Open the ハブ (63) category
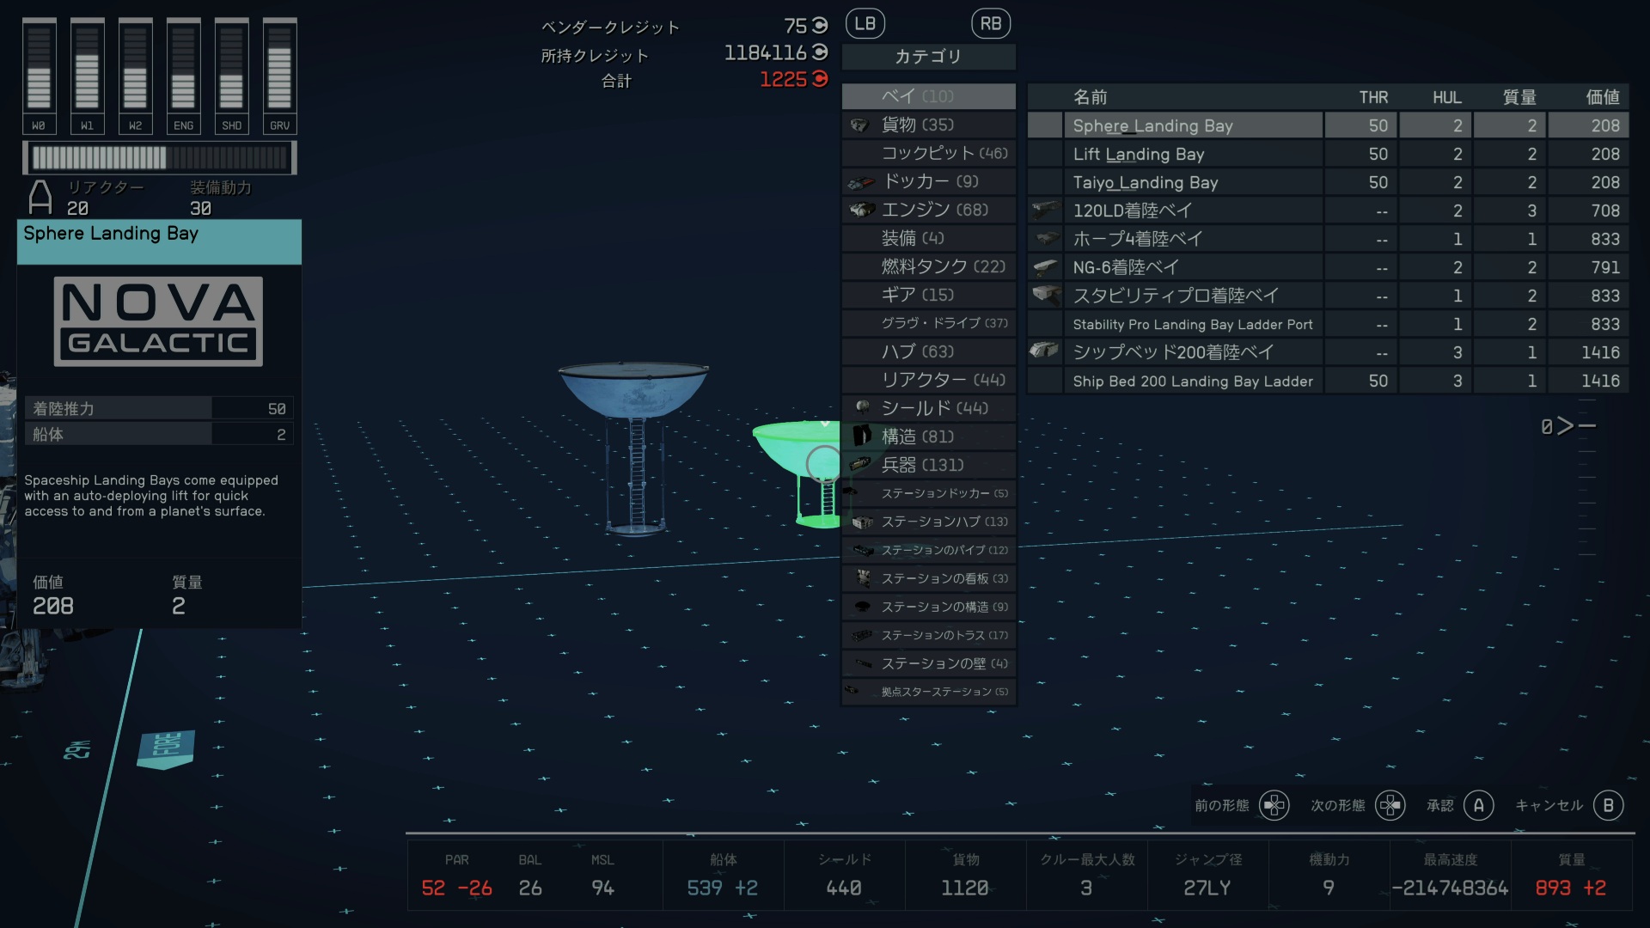Image resolution: width=1650 pixels, height=928 pixels. tap(929, 351)
